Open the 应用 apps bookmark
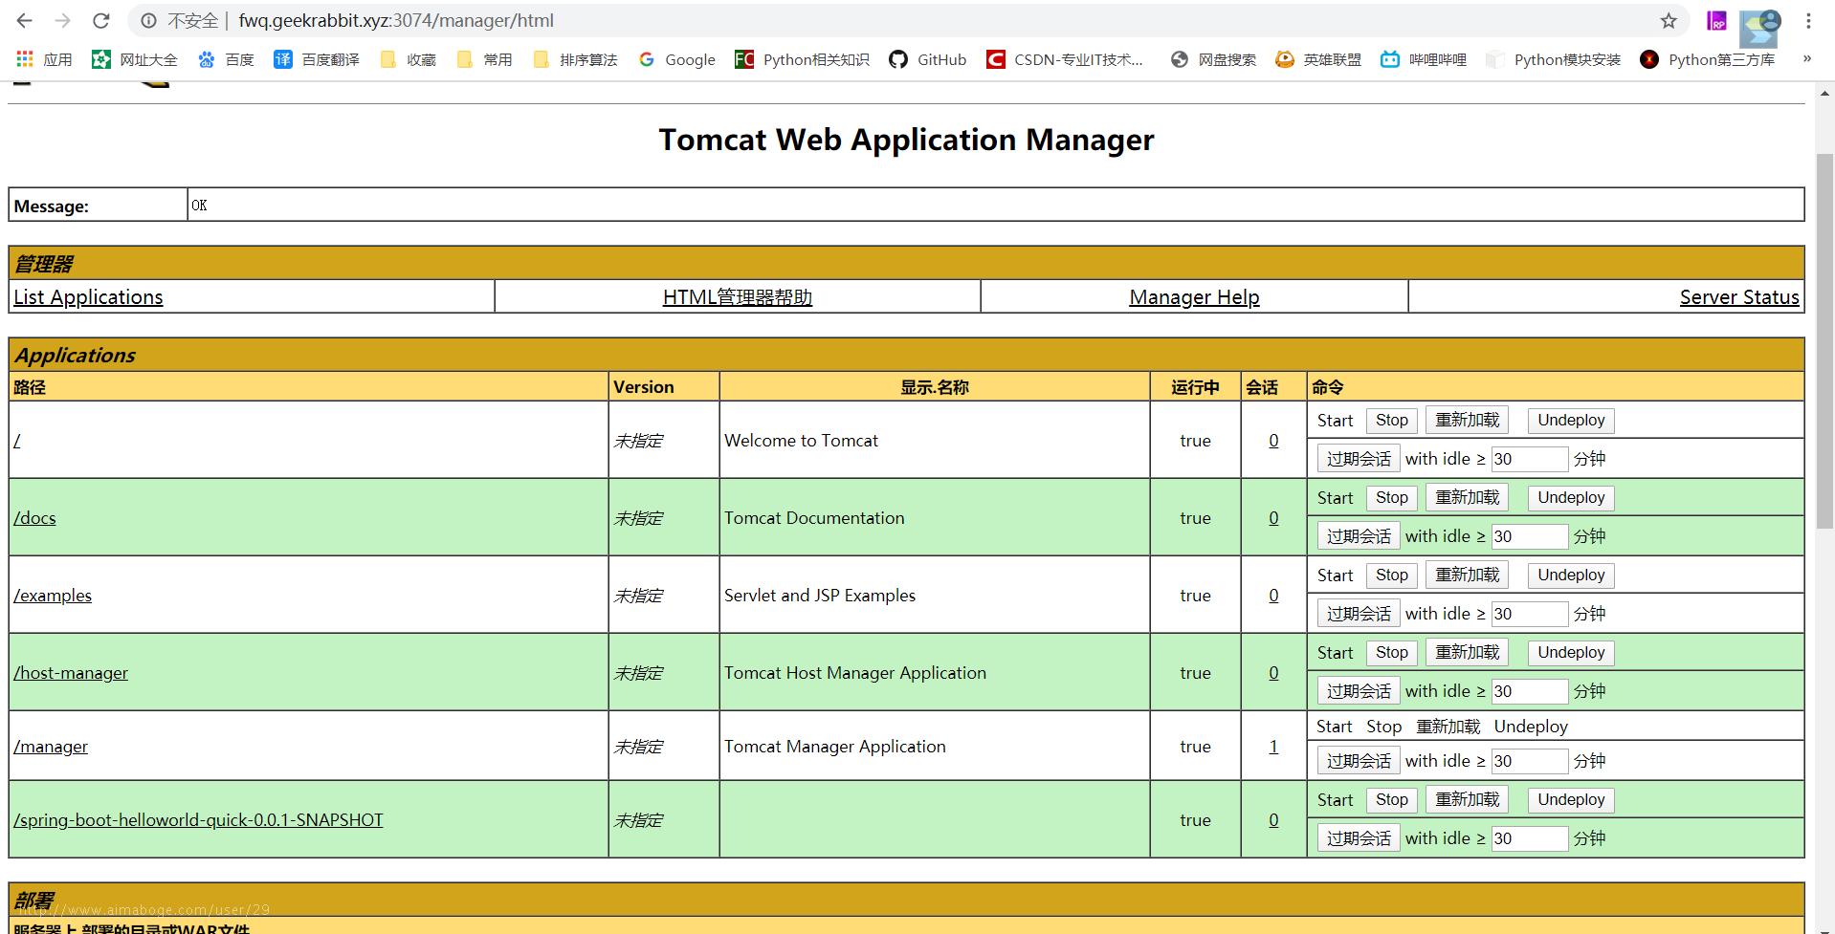This screenshot has height=934, width=1835. (44, 59)
